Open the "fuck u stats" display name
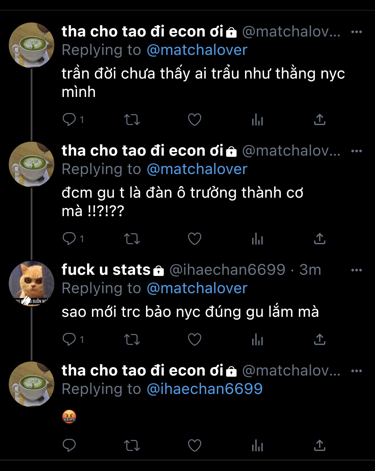The height and width of the screenshot is (471, 375). tap(106, 270)
